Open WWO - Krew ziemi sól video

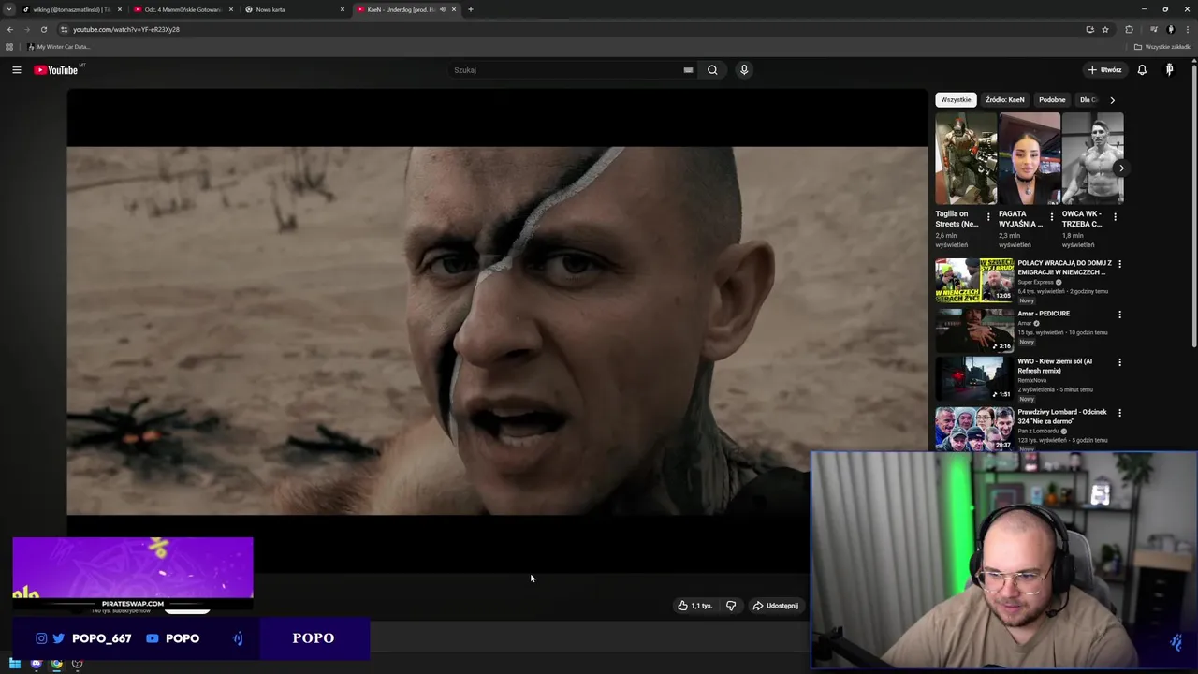(1055, 366)
